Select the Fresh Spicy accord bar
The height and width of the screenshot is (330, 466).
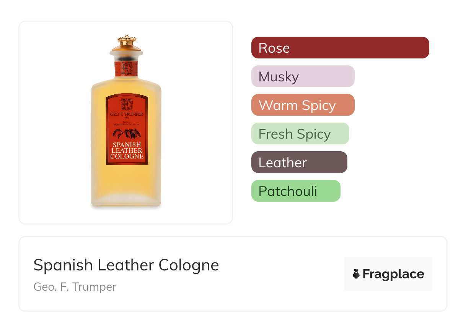coord(300,134)
